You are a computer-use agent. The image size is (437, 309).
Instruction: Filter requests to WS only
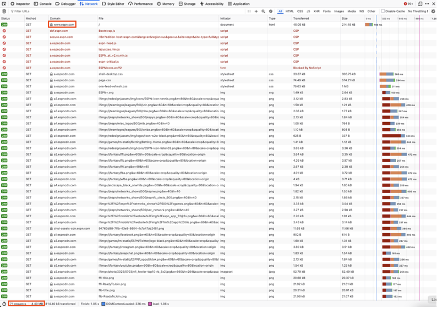tap(362, 12)
